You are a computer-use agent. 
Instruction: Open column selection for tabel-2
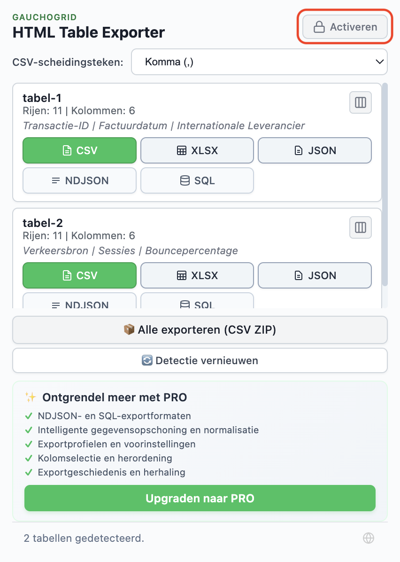(360, 227)
